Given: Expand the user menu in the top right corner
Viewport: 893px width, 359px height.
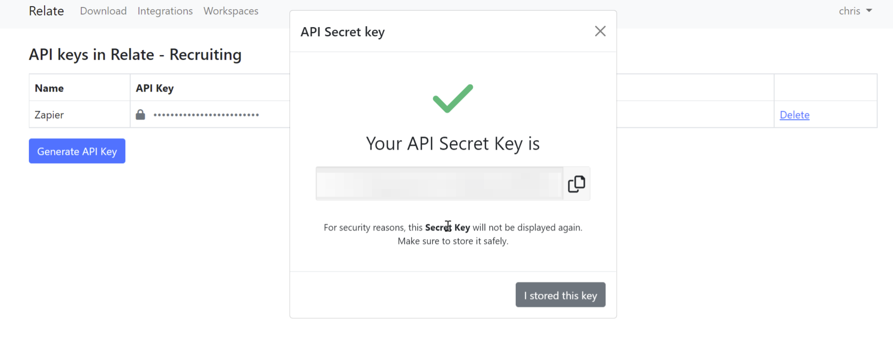Looking at the screenshot, I should click(854, 11).
